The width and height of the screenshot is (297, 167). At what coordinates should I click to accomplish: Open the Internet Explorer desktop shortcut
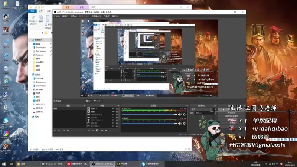(x=6, y=84)
